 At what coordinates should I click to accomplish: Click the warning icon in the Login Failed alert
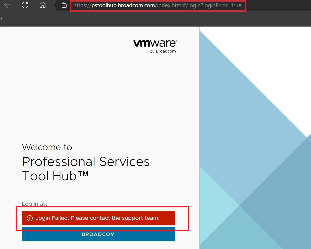[30, 218]
